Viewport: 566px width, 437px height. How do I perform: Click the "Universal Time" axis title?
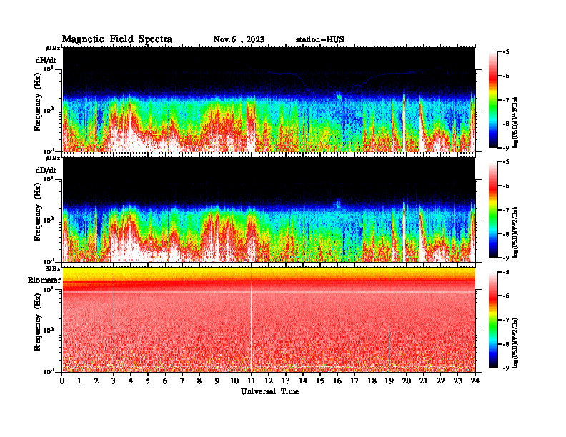(269, 391)
